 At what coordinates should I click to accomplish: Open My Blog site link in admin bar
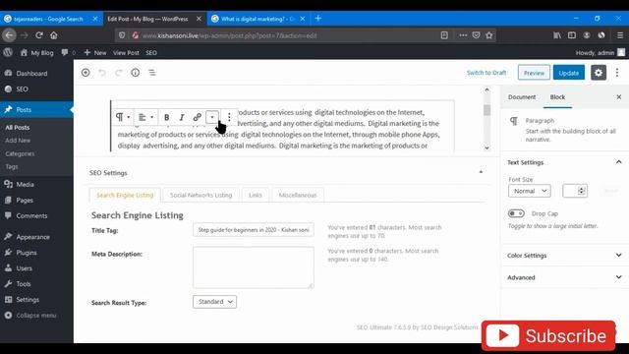37,52
